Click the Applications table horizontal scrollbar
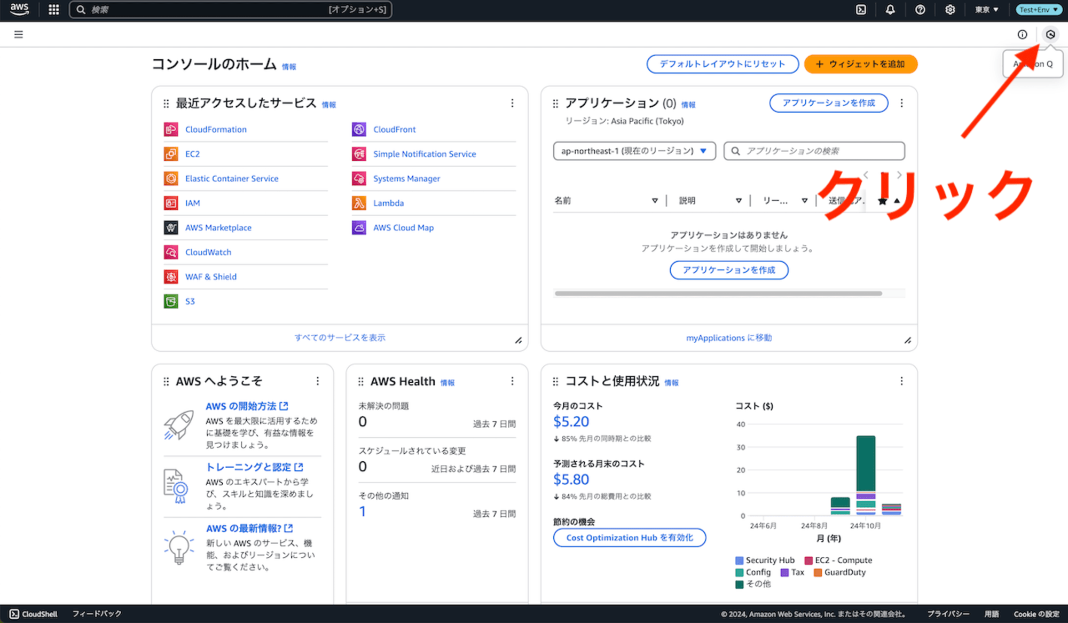Screen dimensions: 1068x623 point(718,294)
